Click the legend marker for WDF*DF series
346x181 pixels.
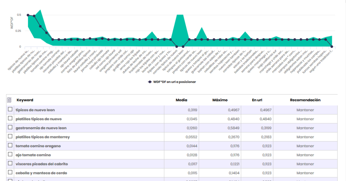point(150,82)
